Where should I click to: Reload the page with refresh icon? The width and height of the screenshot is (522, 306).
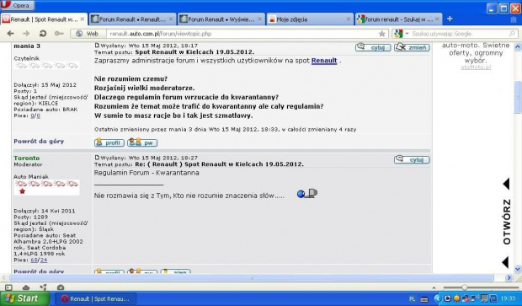click(x=43, y=34)
